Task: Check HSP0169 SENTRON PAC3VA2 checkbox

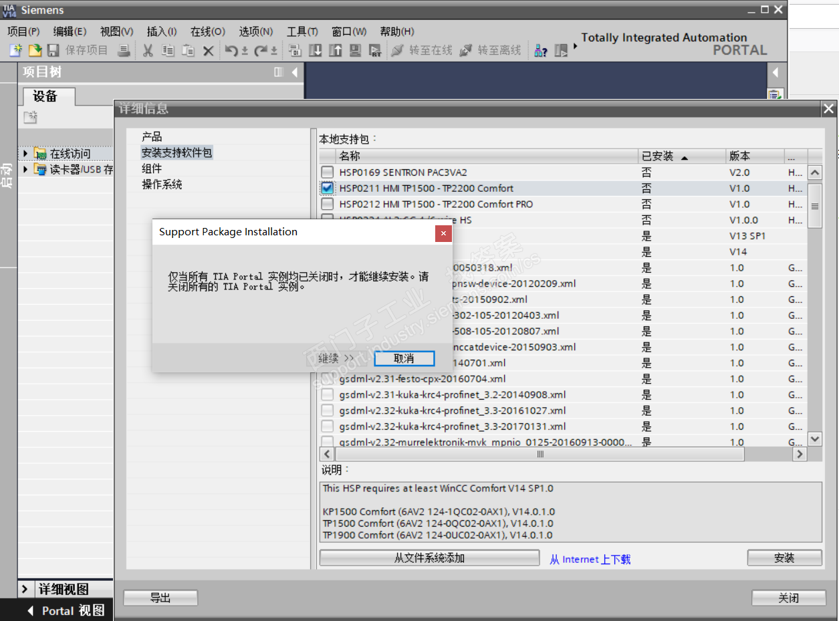Action: point(327,172)
